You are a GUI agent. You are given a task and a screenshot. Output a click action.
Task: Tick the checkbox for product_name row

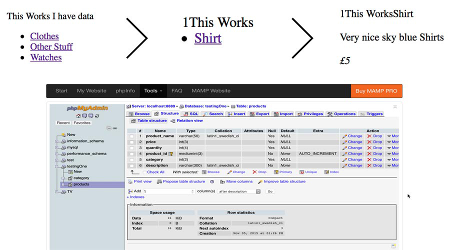(x=131, y=136)
